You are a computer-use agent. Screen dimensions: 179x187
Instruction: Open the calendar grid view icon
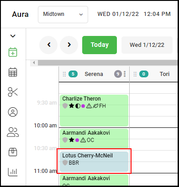[x=13, y=72]
